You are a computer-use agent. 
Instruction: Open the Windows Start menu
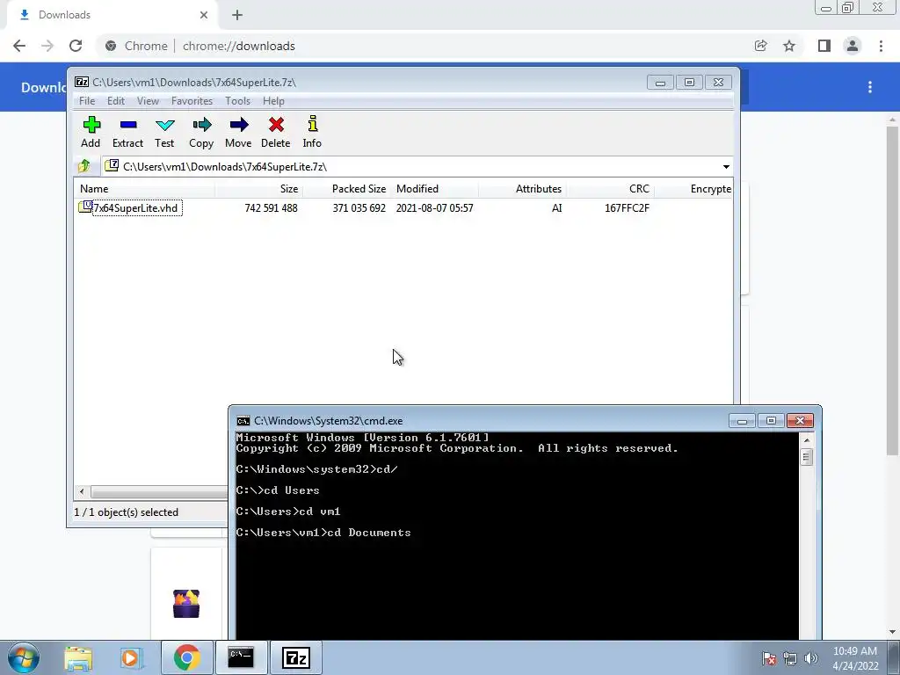24,657
